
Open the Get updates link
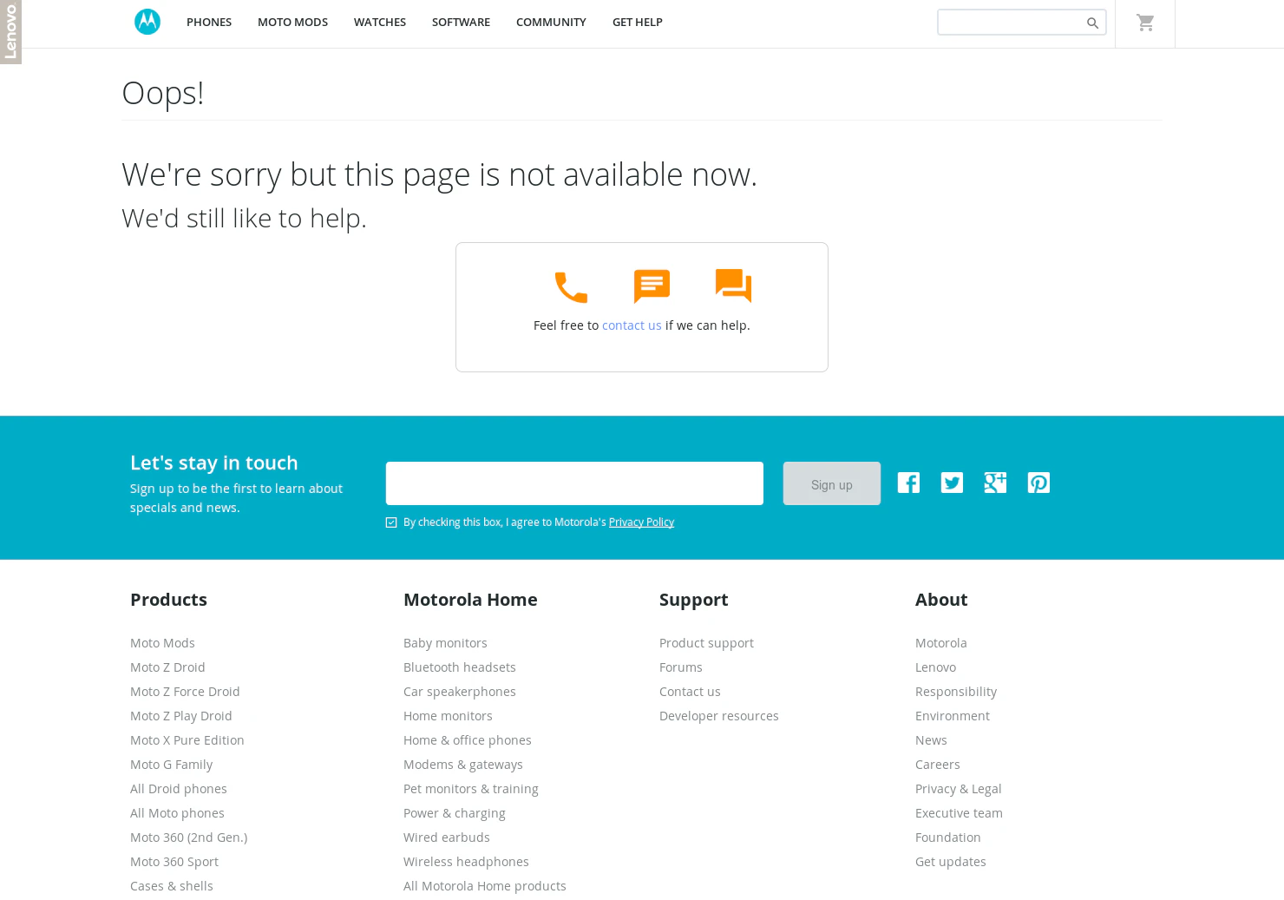click(951, 862)
